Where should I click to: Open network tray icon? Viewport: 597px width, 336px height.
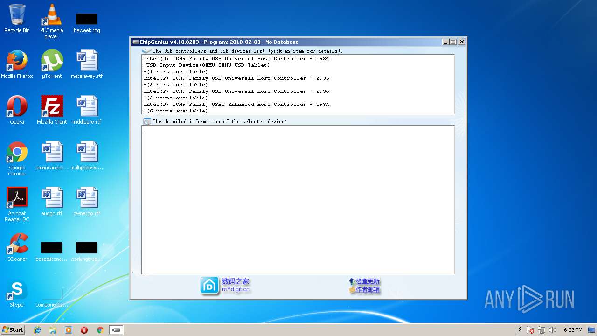[541, 330]
